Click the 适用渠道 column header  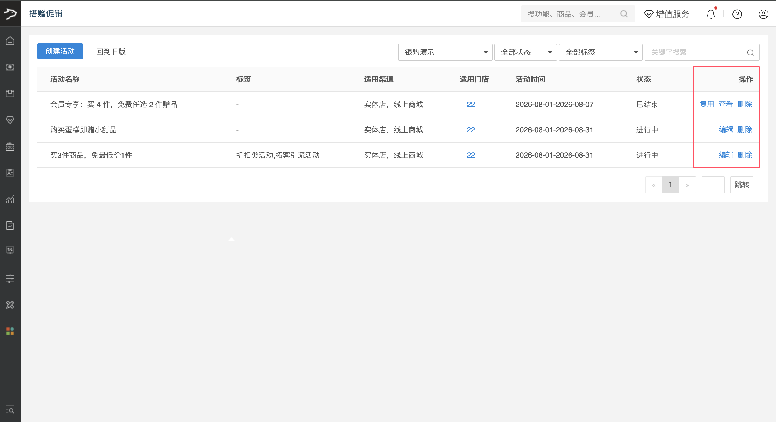[x=379, y=79]
